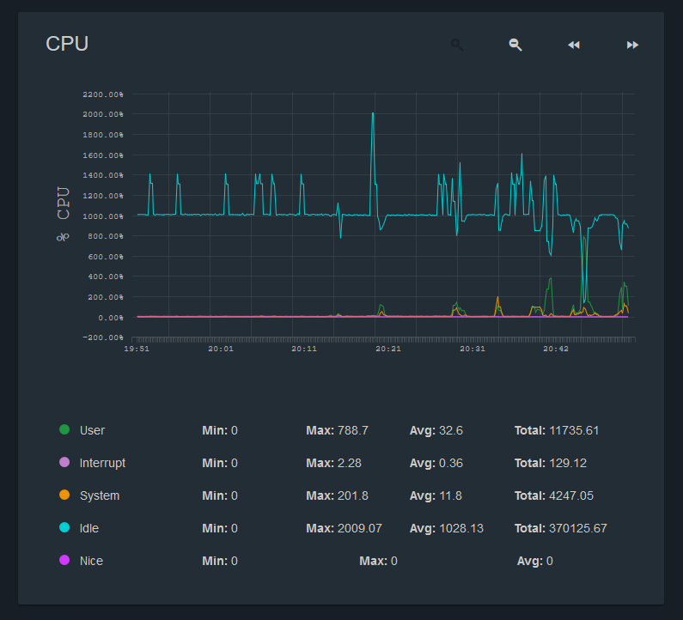Screen dimensions: 683x620
Task: Click the cyan Idle legend dot
Action: click(64, 528)
